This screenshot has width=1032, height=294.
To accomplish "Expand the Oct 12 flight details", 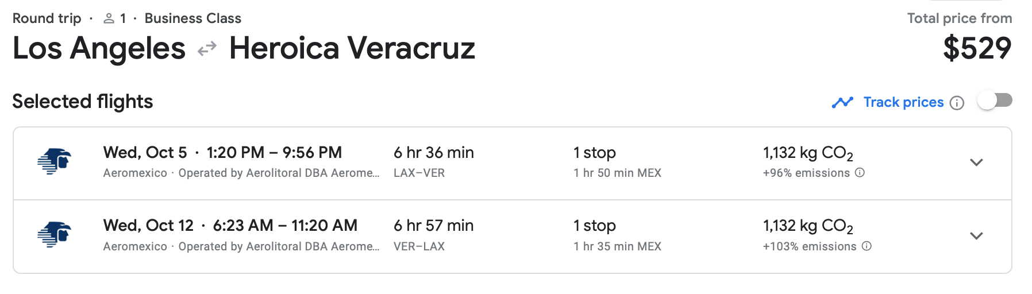I will 976,235.
